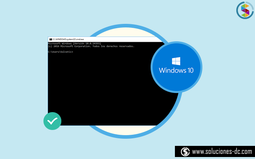Click the green checkmark badge
This screenshot has width=255, height=159.
coord(52,121)
